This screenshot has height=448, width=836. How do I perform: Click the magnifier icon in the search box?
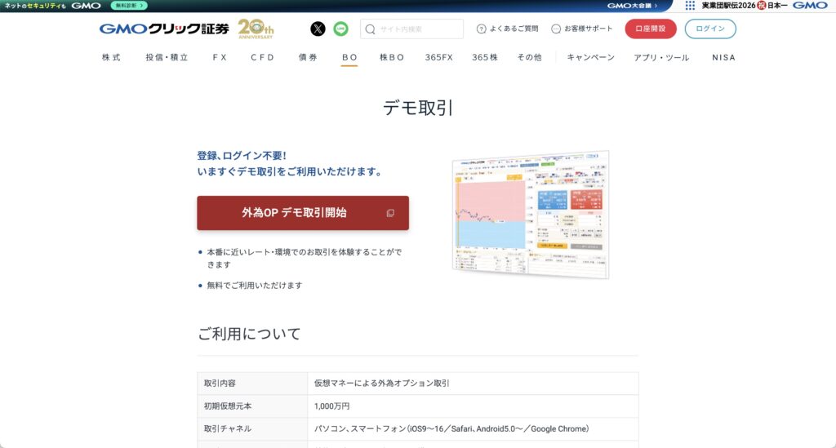[x=371, y=29]
